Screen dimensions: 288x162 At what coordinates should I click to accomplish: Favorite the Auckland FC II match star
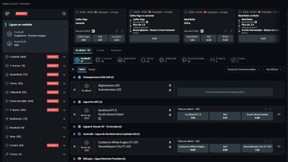tap(74, 114)
